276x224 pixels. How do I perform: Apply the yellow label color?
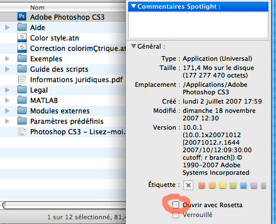[x=223, y=185]
